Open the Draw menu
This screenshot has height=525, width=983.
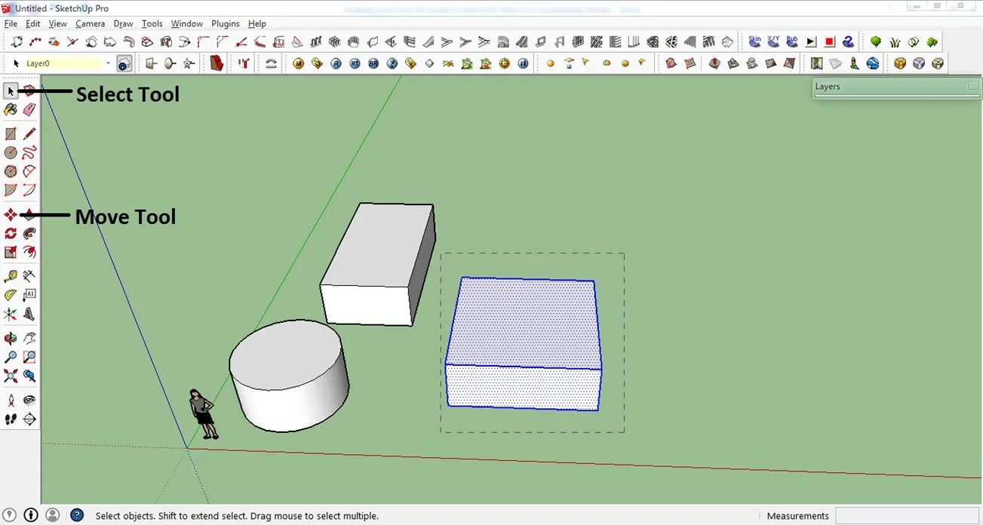(x=123, y=23)
